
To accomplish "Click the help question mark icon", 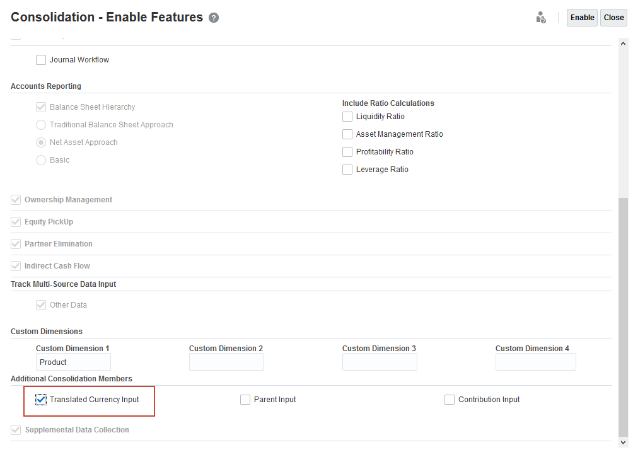I will point(214,18).
